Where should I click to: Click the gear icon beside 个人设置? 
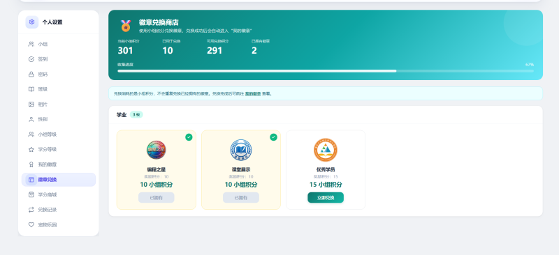coord(31,22)
